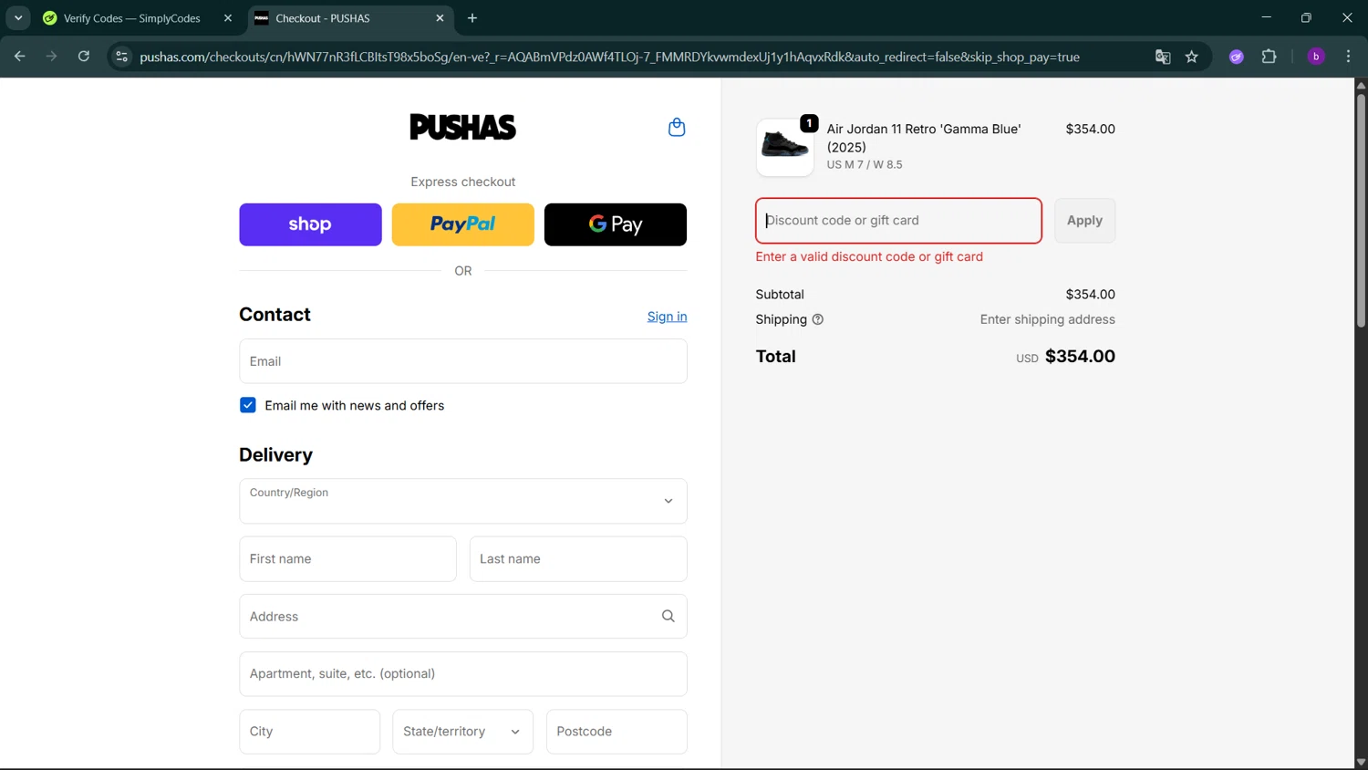The image size is (1368, 770).
Task: Click the page vertical scrollbar thumb
Action: 1361,210
